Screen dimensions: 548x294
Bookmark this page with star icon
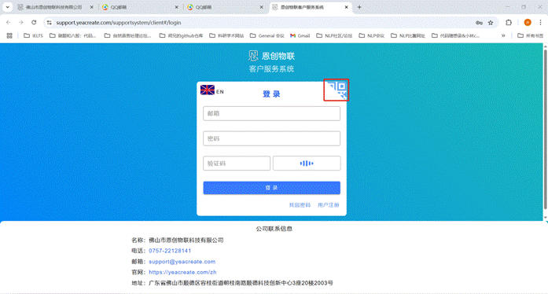491,23
